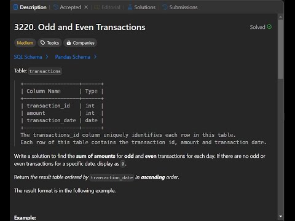Click the problem title '3220. Odd and Even Transactions'
The width and height of the screenshot is (295, 221).
point(80,27)
